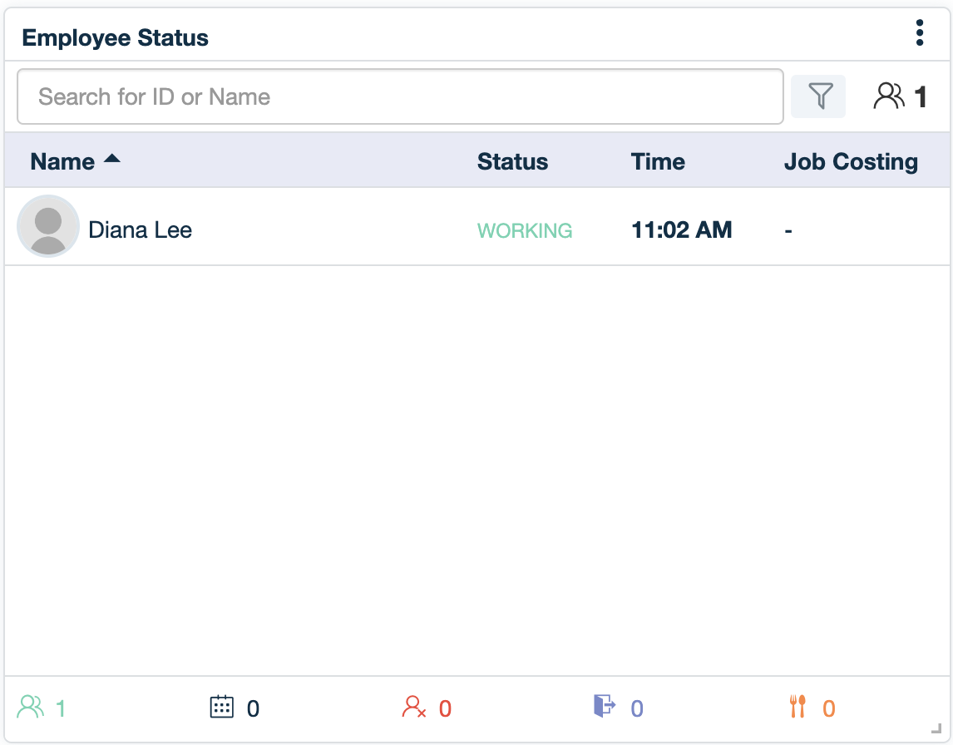Screen dimensions: 953x745
Task: Open the filter options icon
Action: 817,96
